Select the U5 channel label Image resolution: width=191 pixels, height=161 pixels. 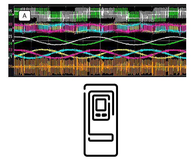(x=10, y=11)
